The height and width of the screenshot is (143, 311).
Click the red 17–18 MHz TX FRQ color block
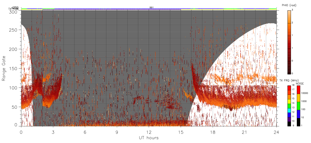tap(289, 88)
